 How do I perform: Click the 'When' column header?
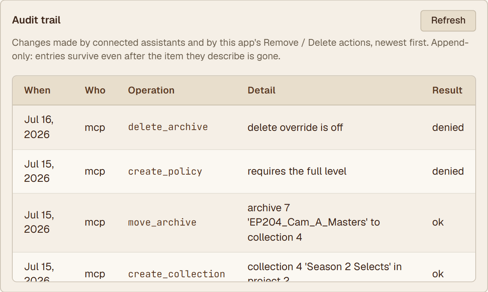tap(37, 90)
